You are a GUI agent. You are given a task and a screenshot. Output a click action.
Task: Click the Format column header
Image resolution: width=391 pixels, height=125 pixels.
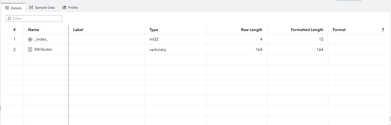pyautogui.click(x=339, y=30)
